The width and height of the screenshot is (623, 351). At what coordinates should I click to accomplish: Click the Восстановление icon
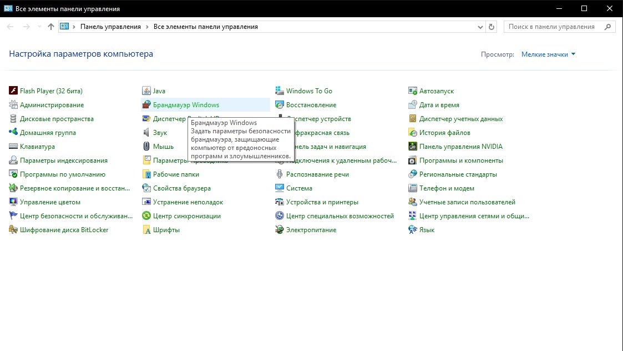tap(279, 104)
